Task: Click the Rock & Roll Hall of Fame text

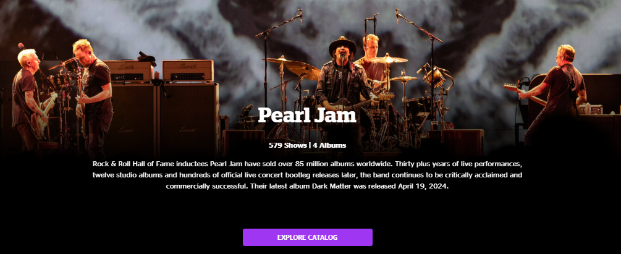Action: tap(134, 164)
